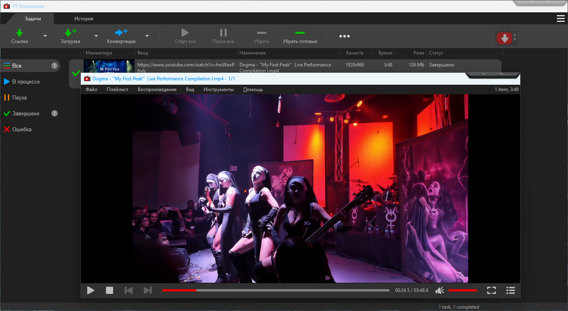Open the three-dots more options
Screen dimensions: 568x311
(345, 36)
